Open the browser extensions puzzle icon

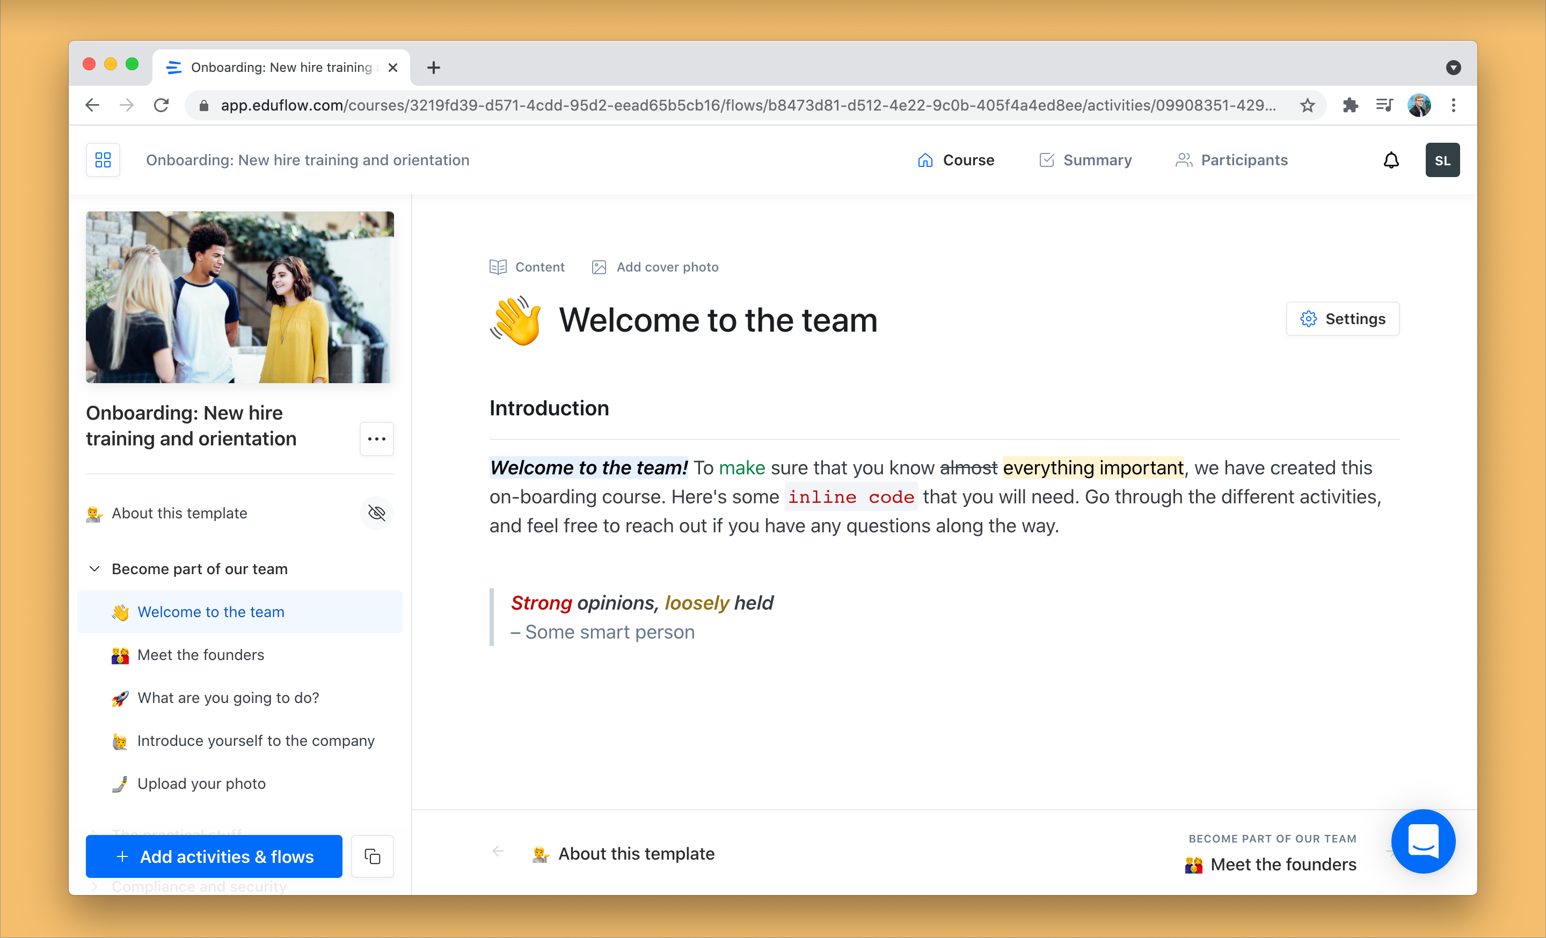pos(1350,105)
